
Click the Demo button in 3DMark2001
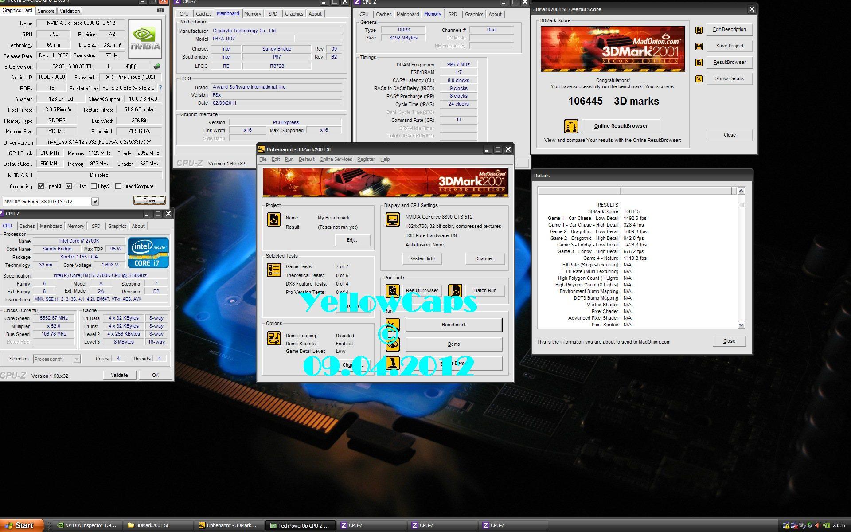454,344
